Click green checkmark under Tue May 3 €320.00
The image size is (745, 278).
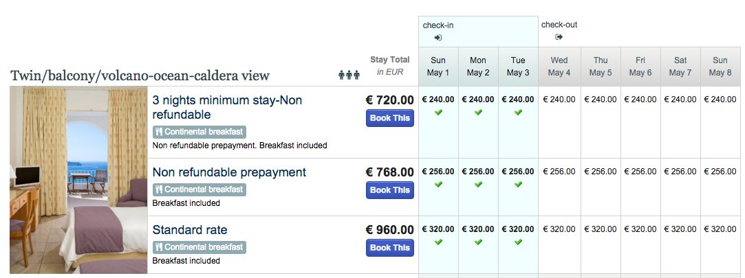(x=518, y=242)
